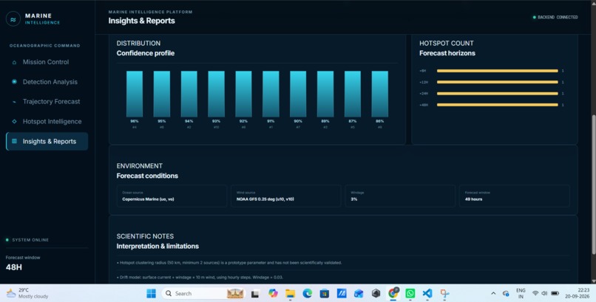Click the +24H hotspot horizon bar
The width and height of the screenshot is (596, 302).
tap(498, 93)
